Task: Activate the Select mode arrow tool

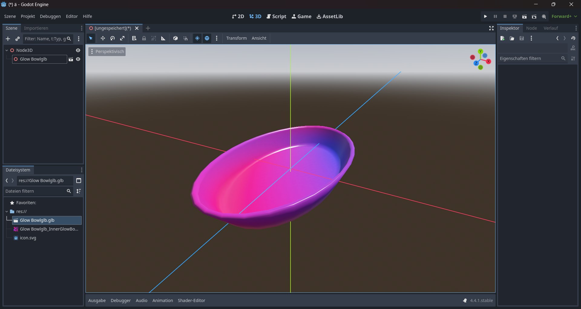Action: tap(91, 38)
